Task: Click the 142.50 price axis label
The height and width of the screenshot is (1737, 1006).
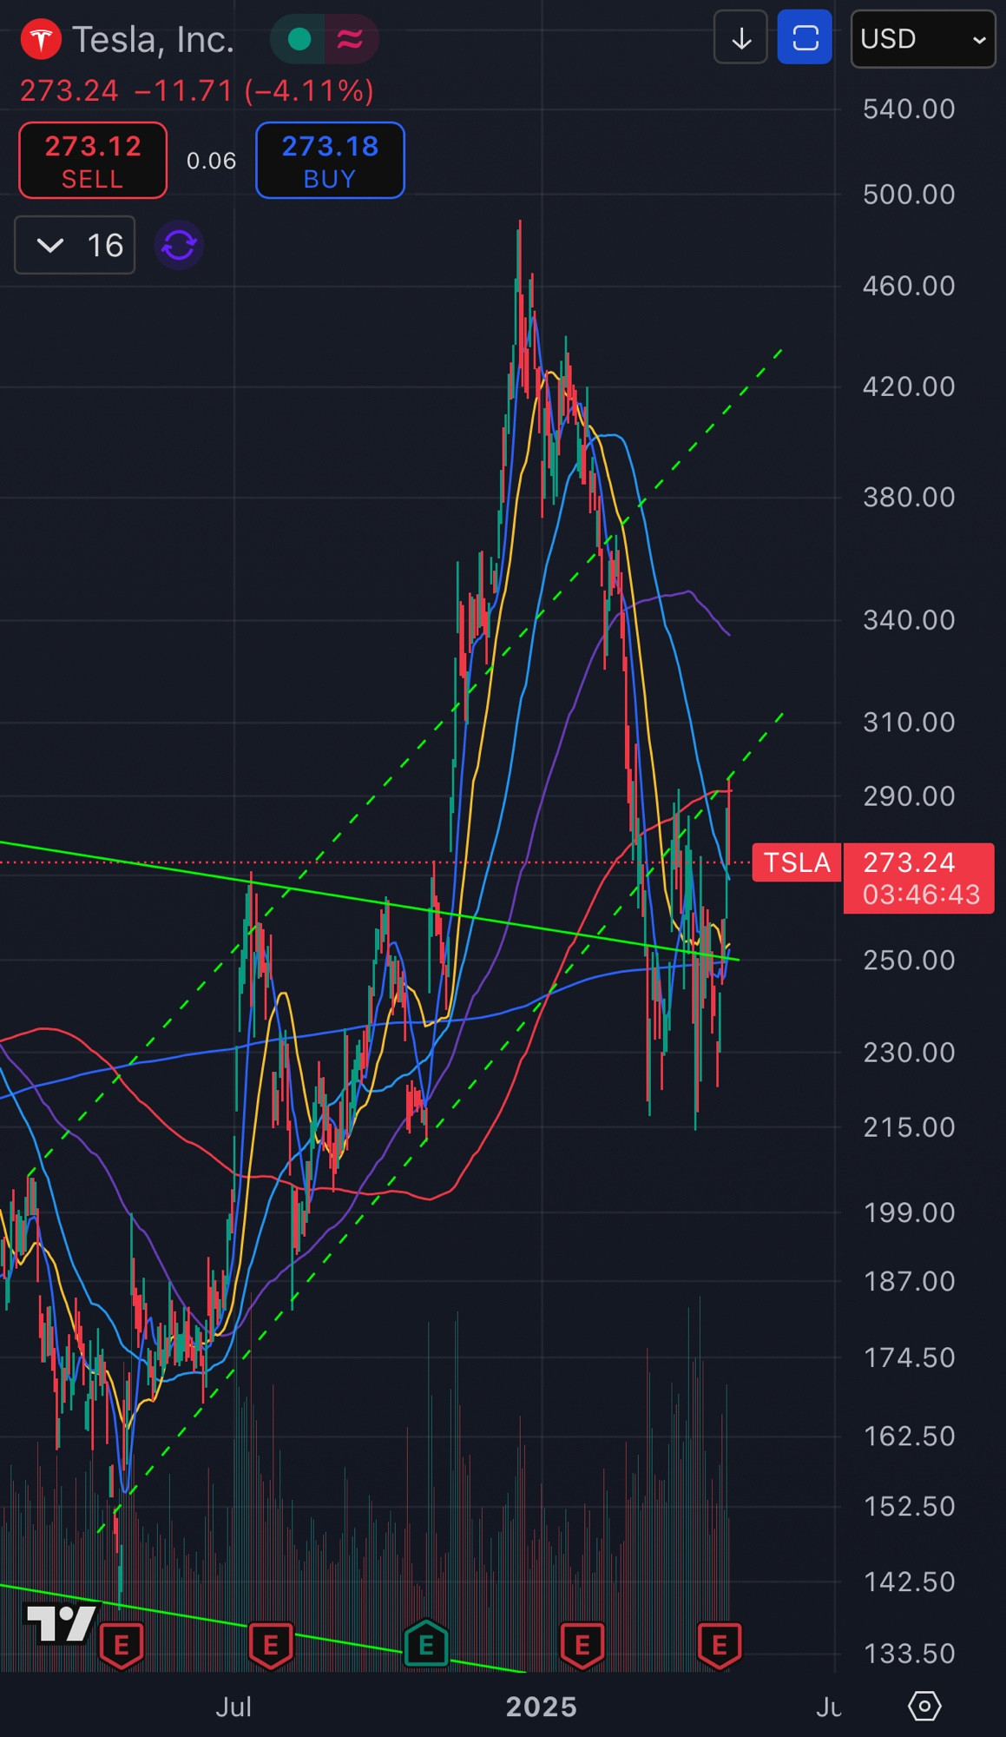Action: pyautogui.click(x=909, y=1582)
